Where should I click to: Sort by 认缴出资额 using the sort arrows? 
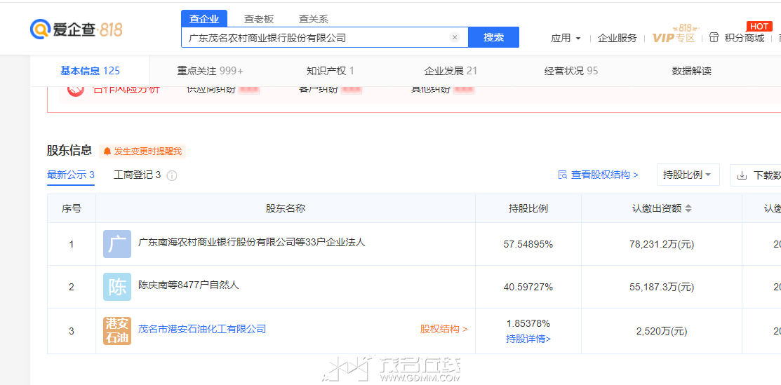pyautogui.click(x=688, y=209)
